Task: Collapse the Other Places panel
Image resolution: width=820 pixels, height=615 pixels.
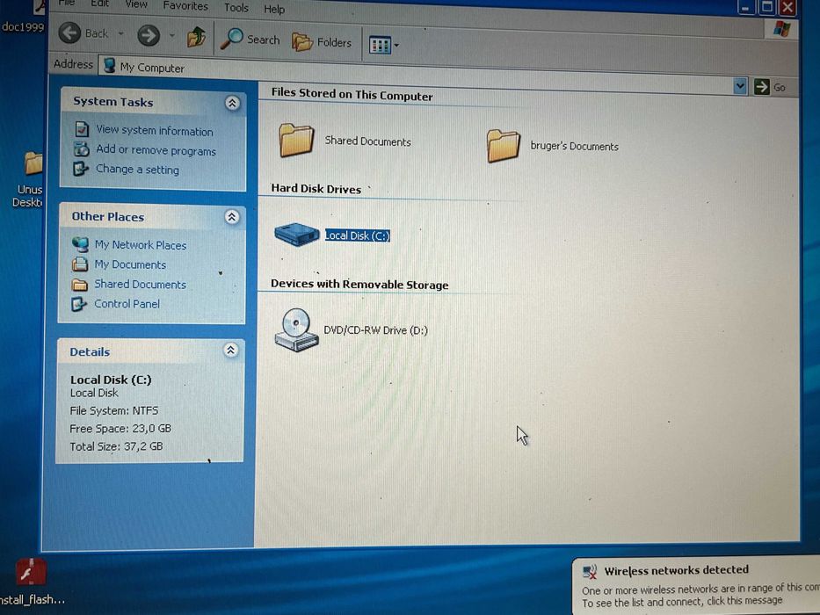Action: 232,217
